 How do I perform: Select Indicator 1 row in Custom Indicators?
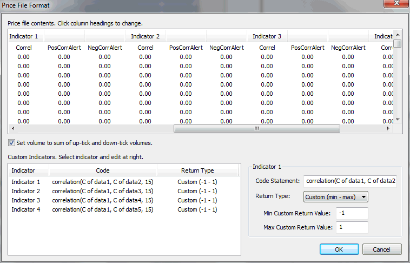[124, 182]
